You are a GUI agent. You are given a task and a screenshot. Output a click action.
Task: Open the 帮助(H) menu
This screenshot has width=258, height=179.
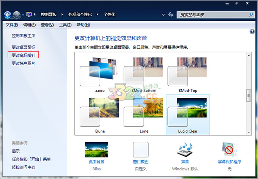[83, 25]
